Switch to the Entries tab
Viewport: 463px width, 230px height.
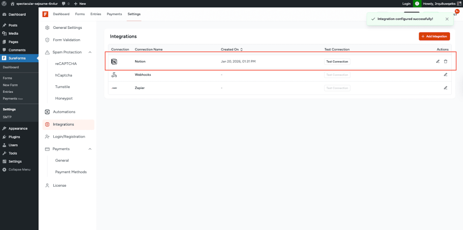point(95,14)
